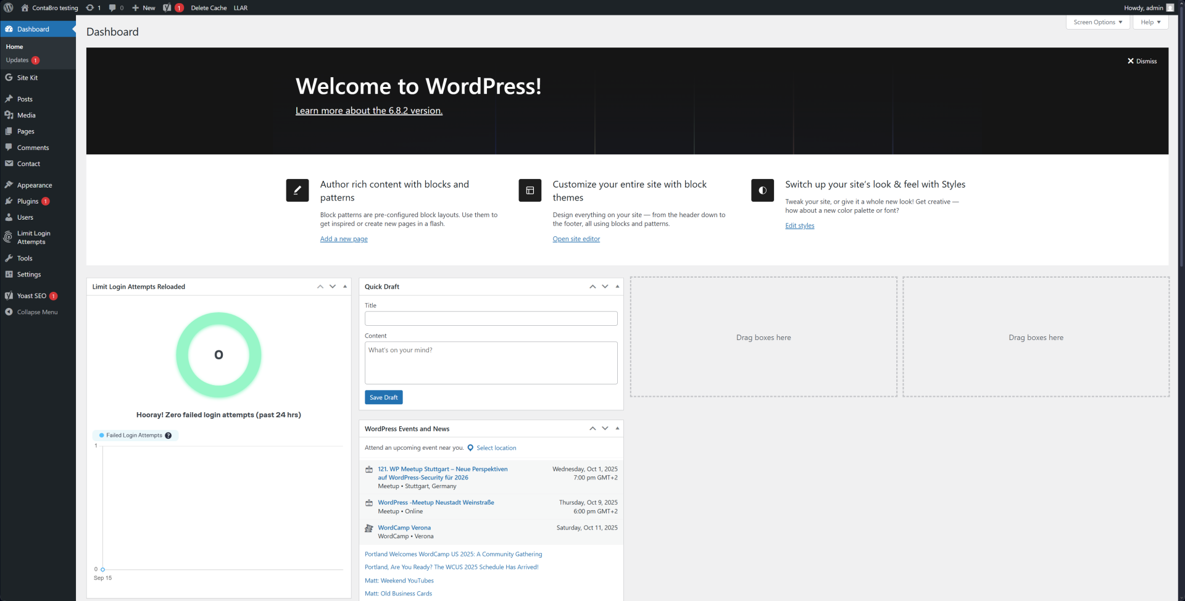This screenshot has width=1185, height=601.
Task: Open the WP Meetup Stuttgart event link
Action: 443,473
